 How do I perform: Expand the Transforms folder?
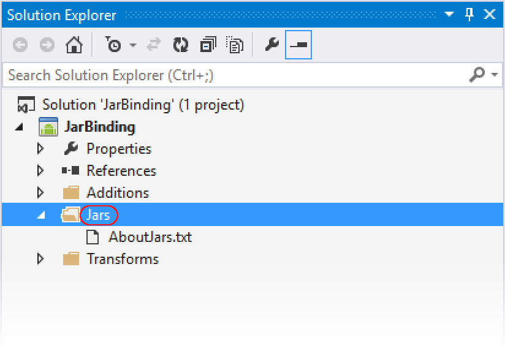[40, 259]
